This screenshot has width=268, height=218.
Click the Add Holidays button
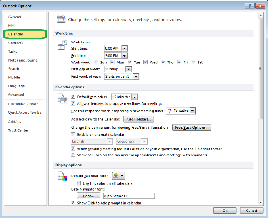[139, 119]
